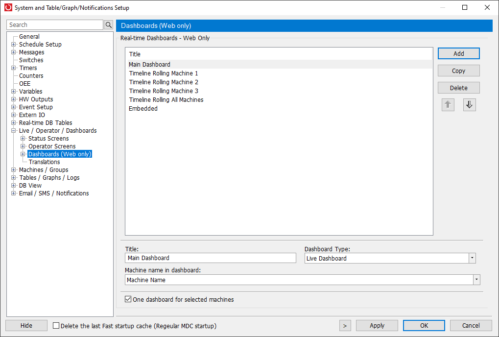Expand the Dashboards (Web only) node

[23, 154]
